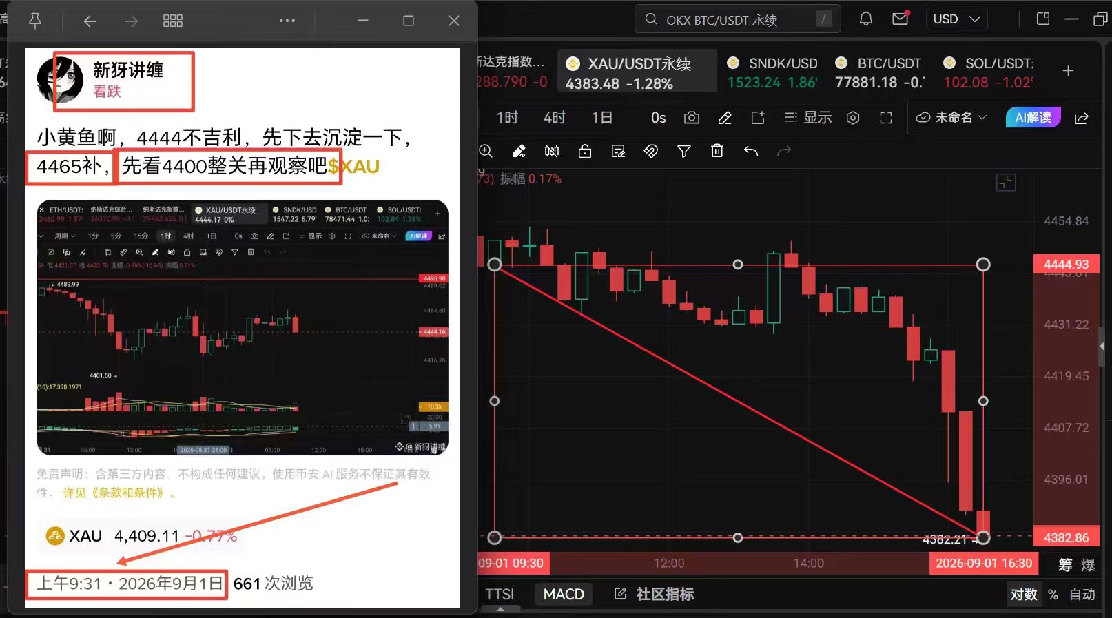Take a chart screenshot with camera icon

point(692,118)
